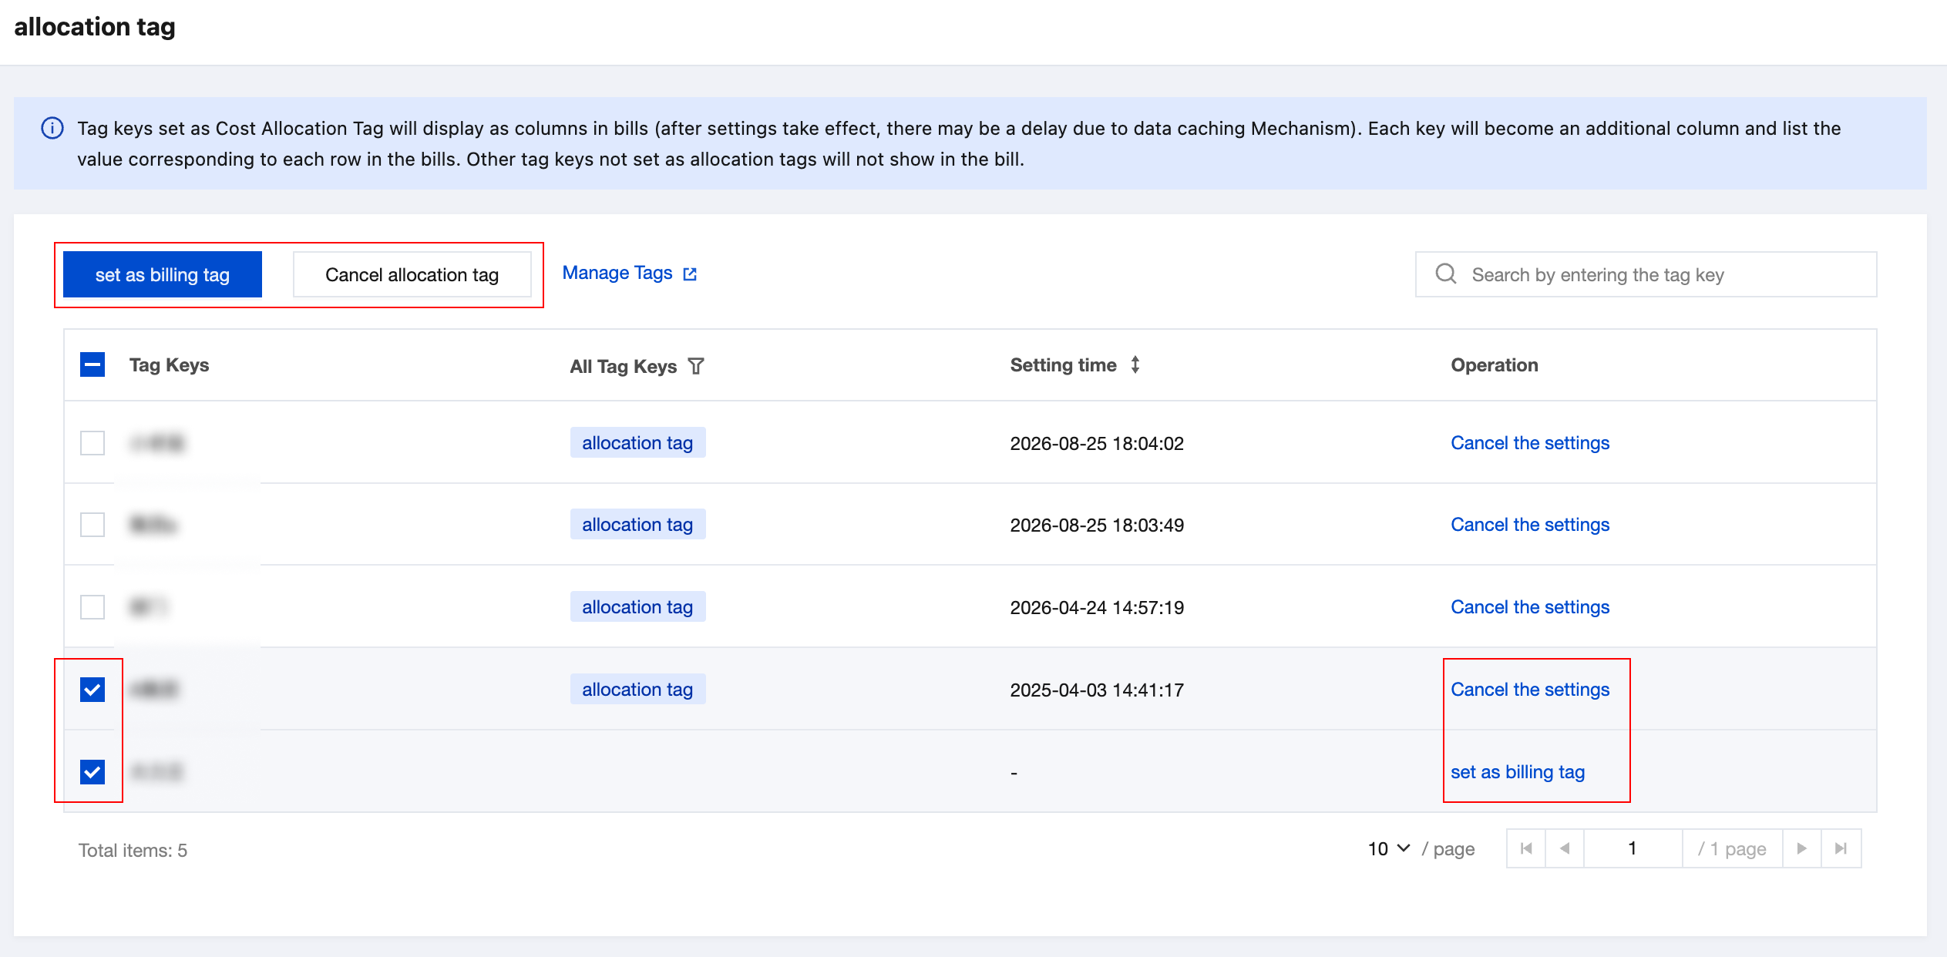Viewport: 1947px width, 957px height.
Task: Click allocation tag badge in the 18:03:49 row
Action: [637, 525]
